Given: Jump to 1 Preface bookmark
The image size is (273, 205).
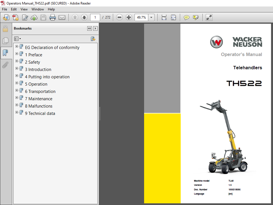Looking at the screenshot, I should coord(33,55).
